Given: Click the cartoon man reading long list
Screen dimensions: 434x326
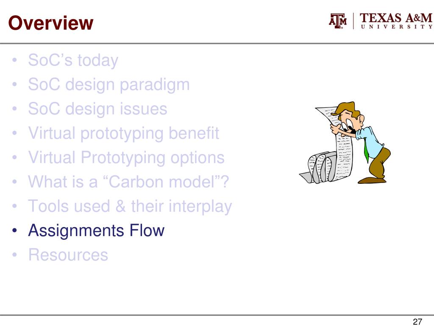Looking at the screenshot, I should point(360,143).
